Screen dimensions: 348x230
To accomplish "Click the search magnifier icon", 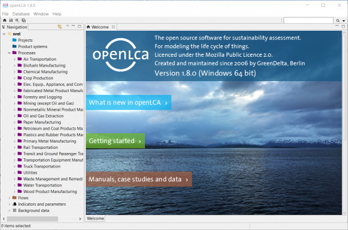I will 338,20.
